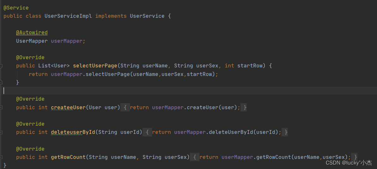Unfold closing brace placeholder after deleteUserById(userId);
377x169 pixels.
click(285, 132)
